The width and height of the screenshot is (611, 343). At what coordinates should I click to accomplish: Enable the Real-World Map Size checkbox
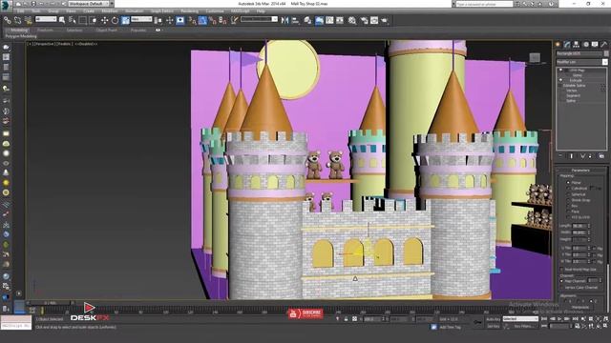[562, 269]
